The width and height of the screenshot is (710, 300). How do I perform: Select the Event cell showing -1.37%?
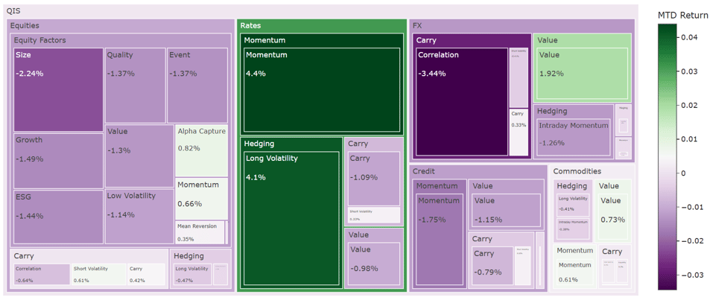(197, 86)
